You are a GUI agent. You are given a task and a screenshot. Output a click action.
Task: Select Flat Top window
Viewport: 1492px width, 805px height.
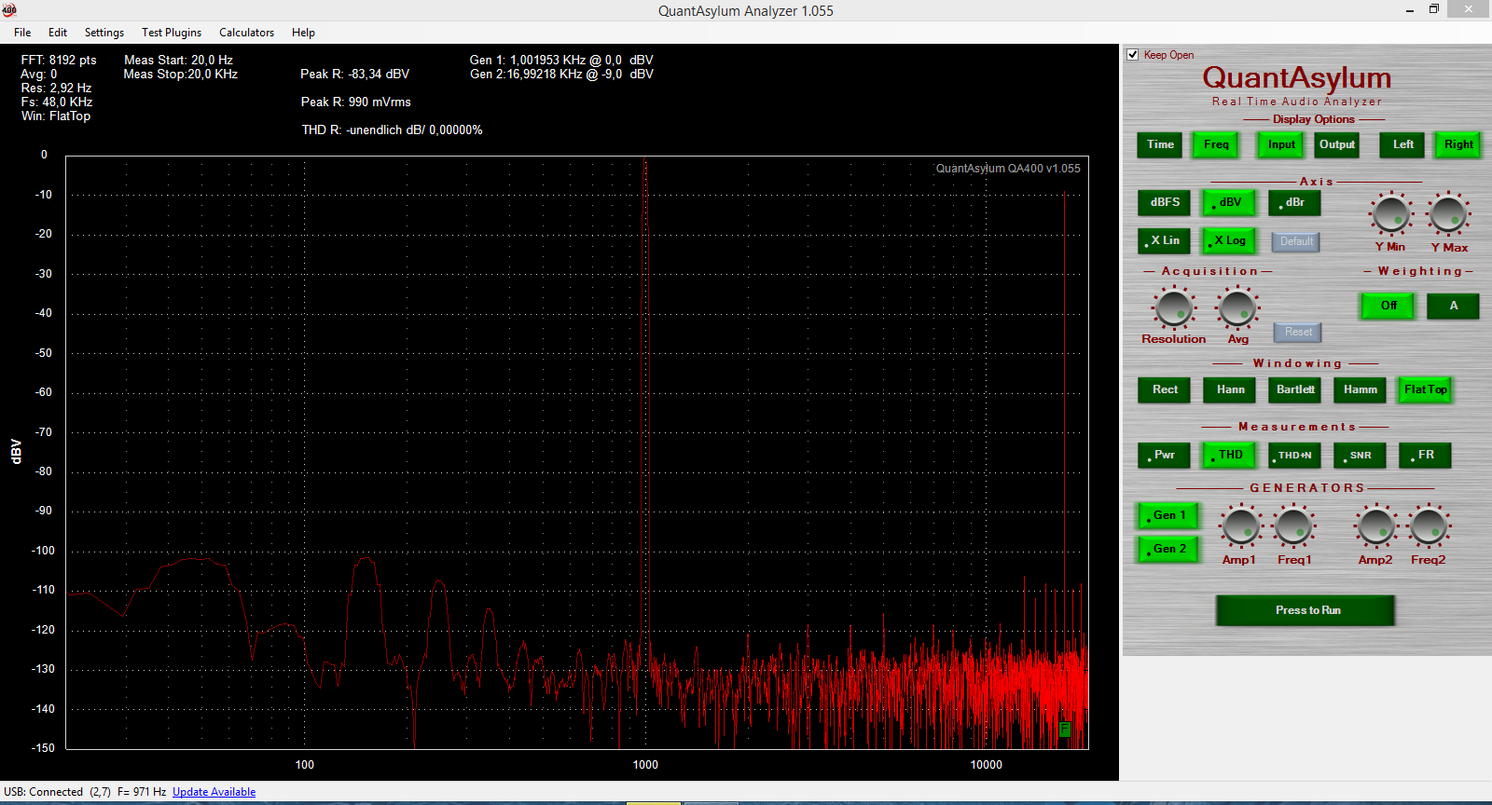(x=1425, y=389)
